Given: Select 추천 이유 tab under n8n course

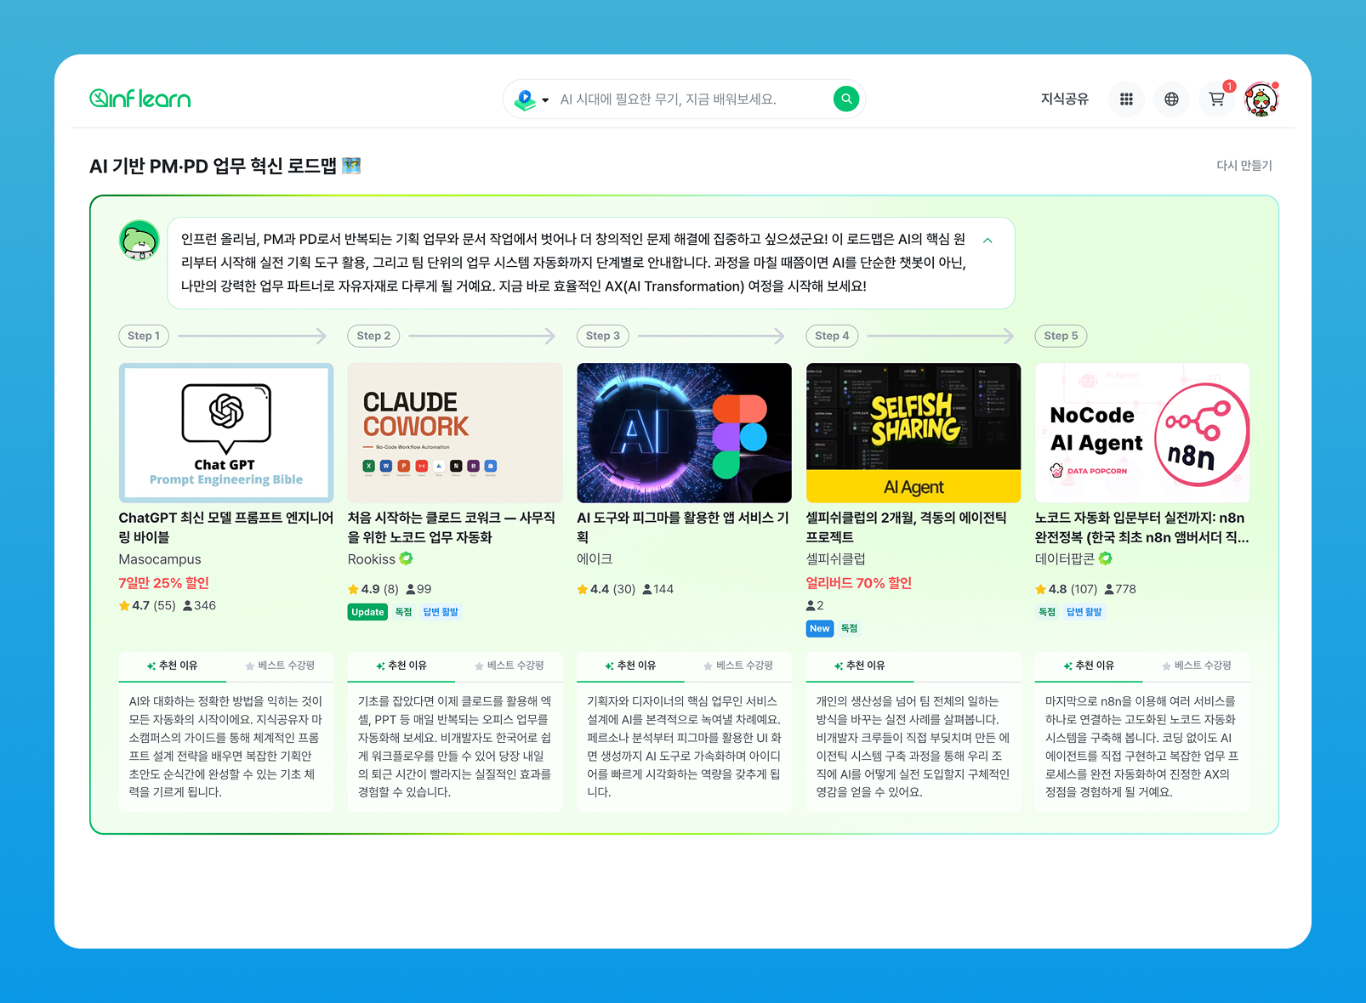Looking at the screenshot, I should tap(1089, 666).
